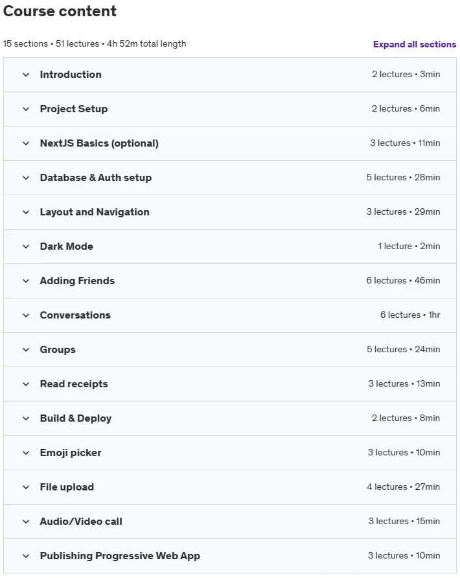Open the NextJS Basics (optional) chevron

tap(26, 143)
